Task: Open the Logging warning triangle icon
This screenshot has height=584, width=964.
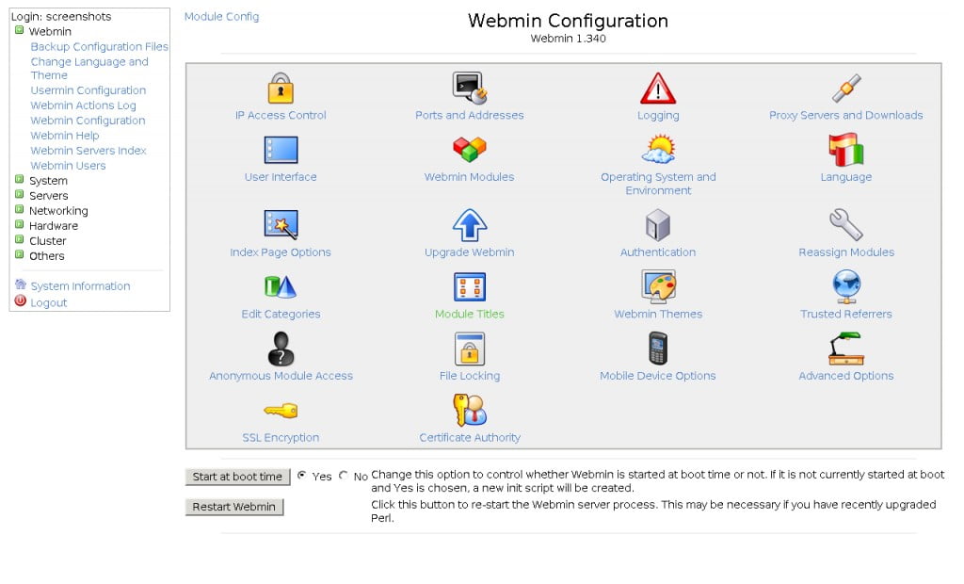Action: coord(658,88)
